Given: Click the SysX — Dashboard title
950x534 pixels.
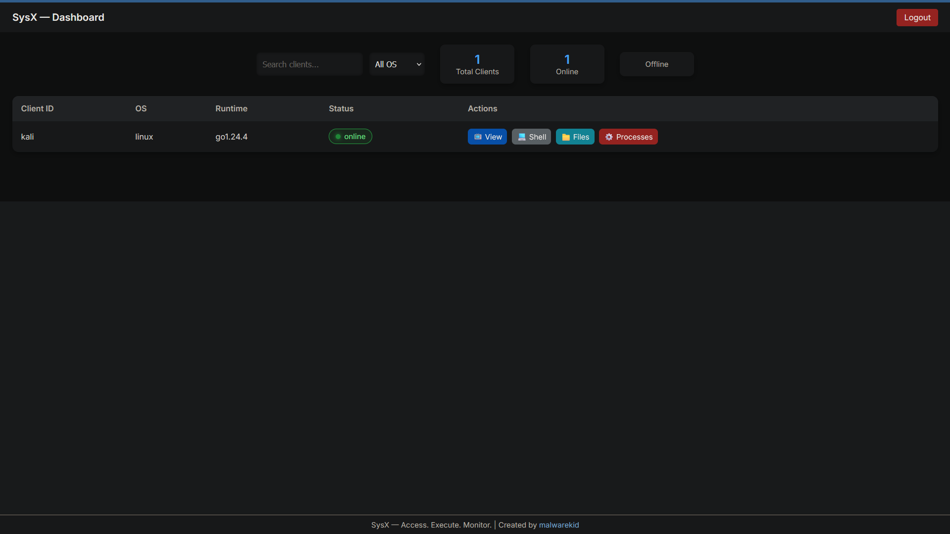Looking at the screenshot, I should click(58, 17).
